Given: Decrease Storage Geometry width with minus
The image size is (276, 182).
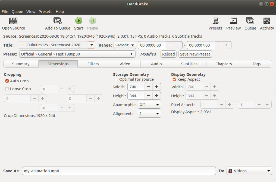Looking at the screenshot, I should [149, 87].
